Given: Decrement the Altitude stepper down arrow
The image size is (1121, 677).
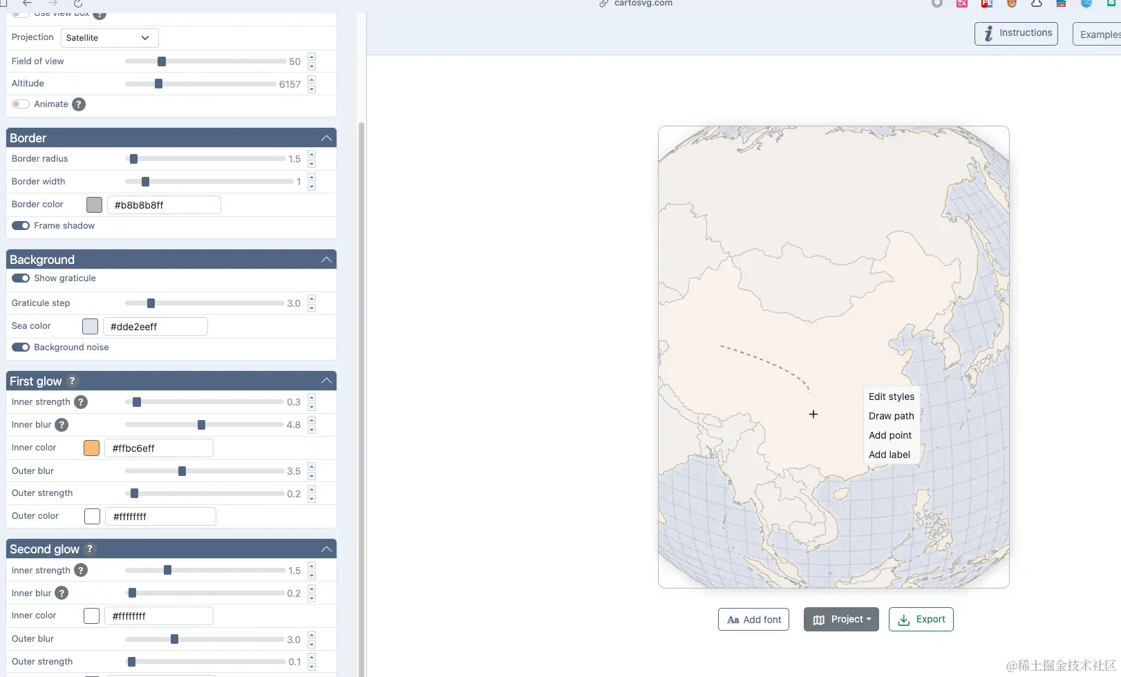Looking at the screenshot, I should (312, 88).
